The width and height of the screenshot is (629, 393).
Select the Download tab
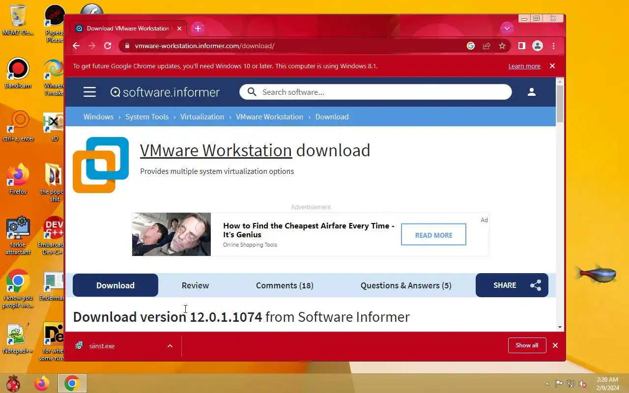coord(115,285)
